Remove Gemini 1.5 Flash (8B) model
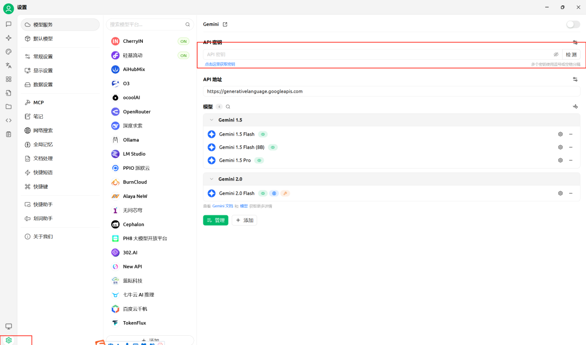The image size is (586, 345). (571, 147)
